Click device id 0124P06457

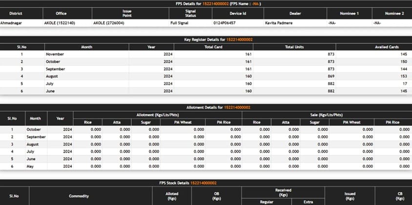coord(225,23)
